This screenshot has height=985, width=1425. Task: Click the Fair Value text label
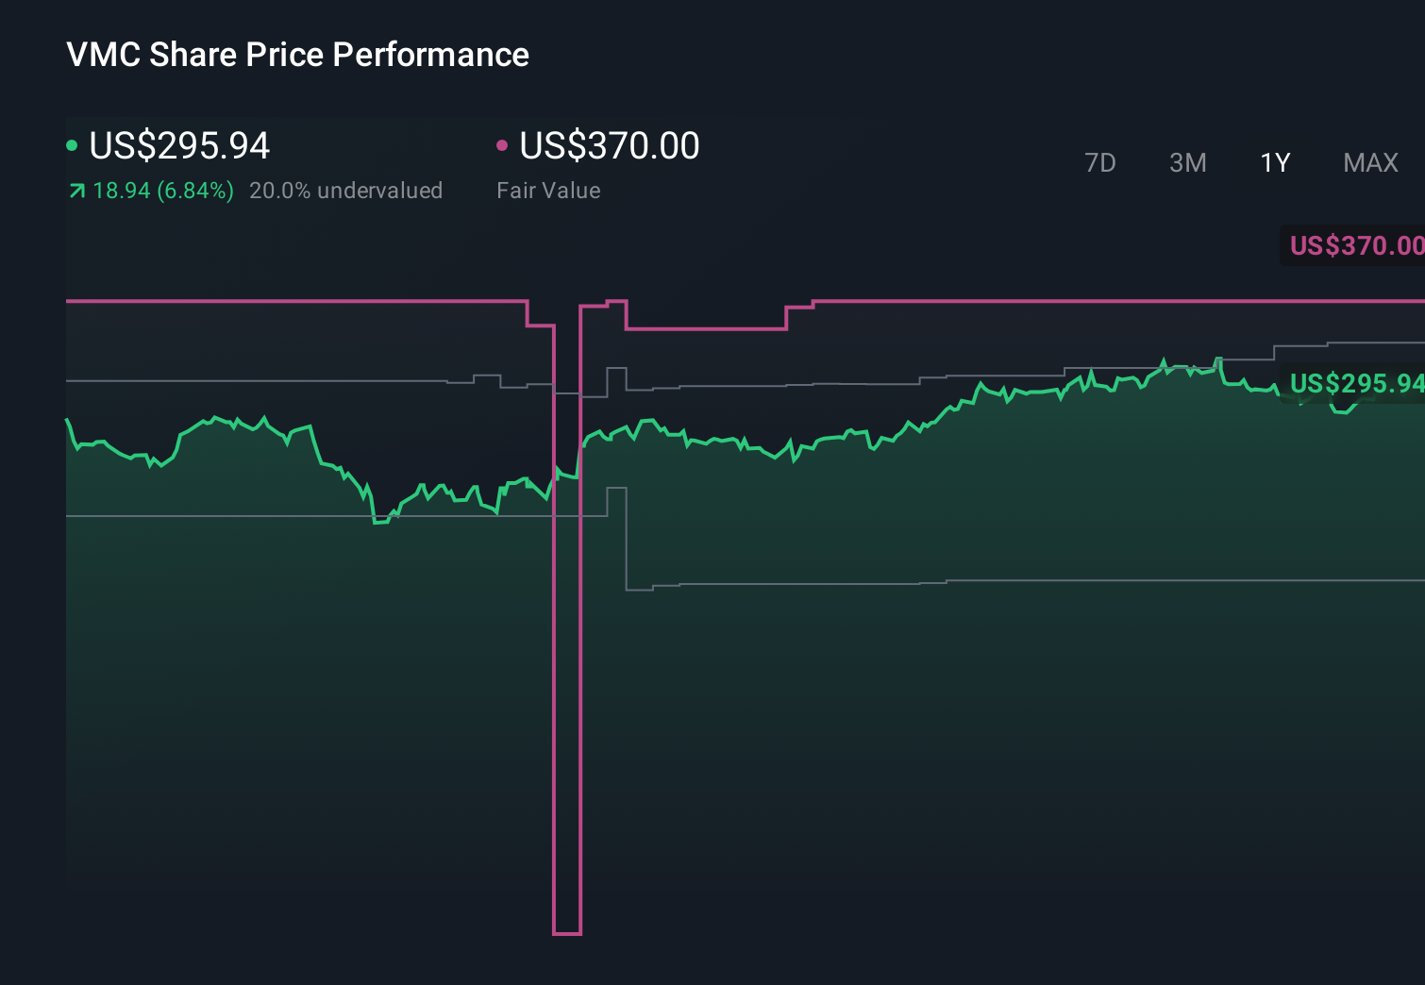tap(547, 190)
